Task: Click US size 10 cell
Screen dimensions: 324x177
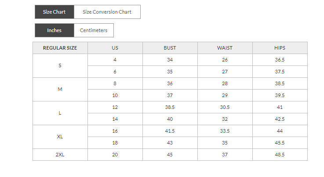Action: click(x=115, y=95)
